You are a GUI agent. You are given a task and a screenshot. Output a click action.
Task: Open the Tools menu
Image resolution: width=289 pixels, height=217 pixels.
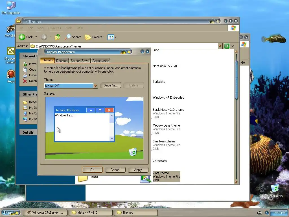coord(69,28)
